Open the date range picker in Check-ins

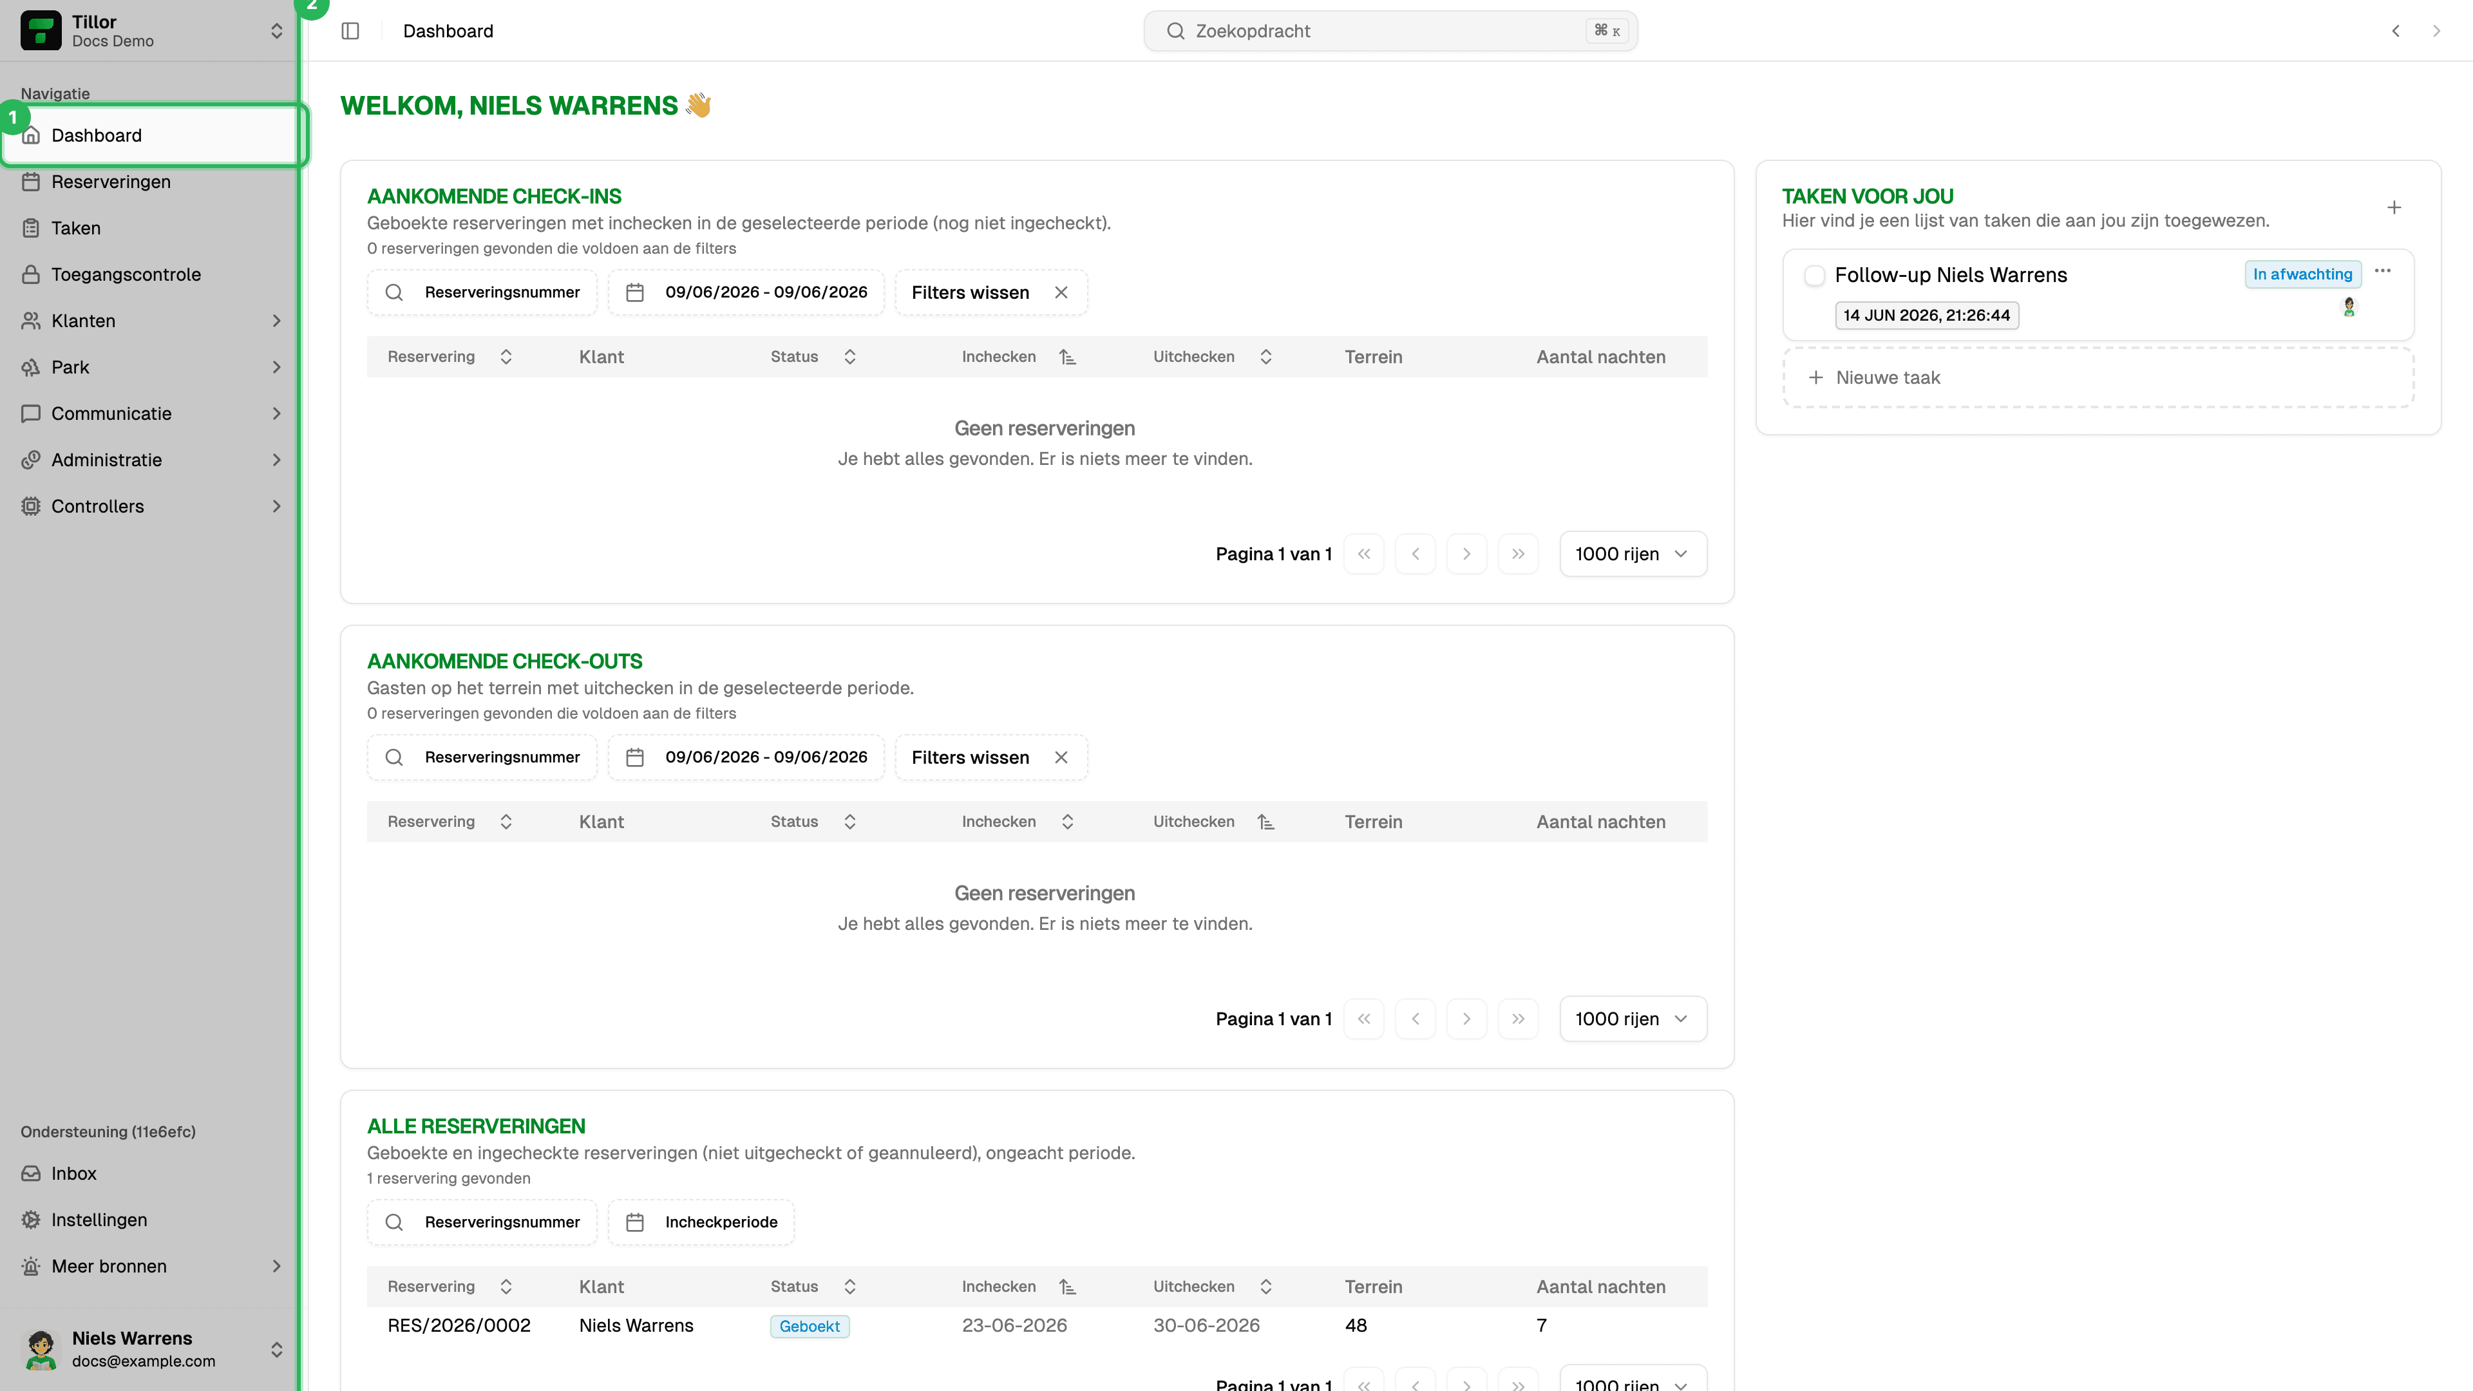click(746, 292)
